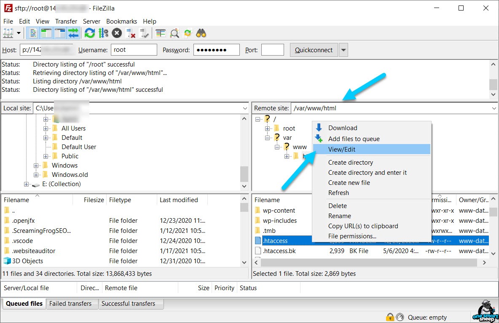Toggle message log display icon
499x323 pixels.
coord(33,33)
